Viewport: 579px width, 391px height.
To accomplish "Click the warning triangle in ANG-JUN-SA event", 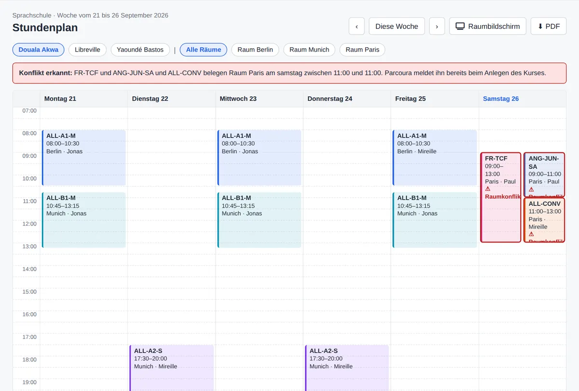I will click(531, 189).
